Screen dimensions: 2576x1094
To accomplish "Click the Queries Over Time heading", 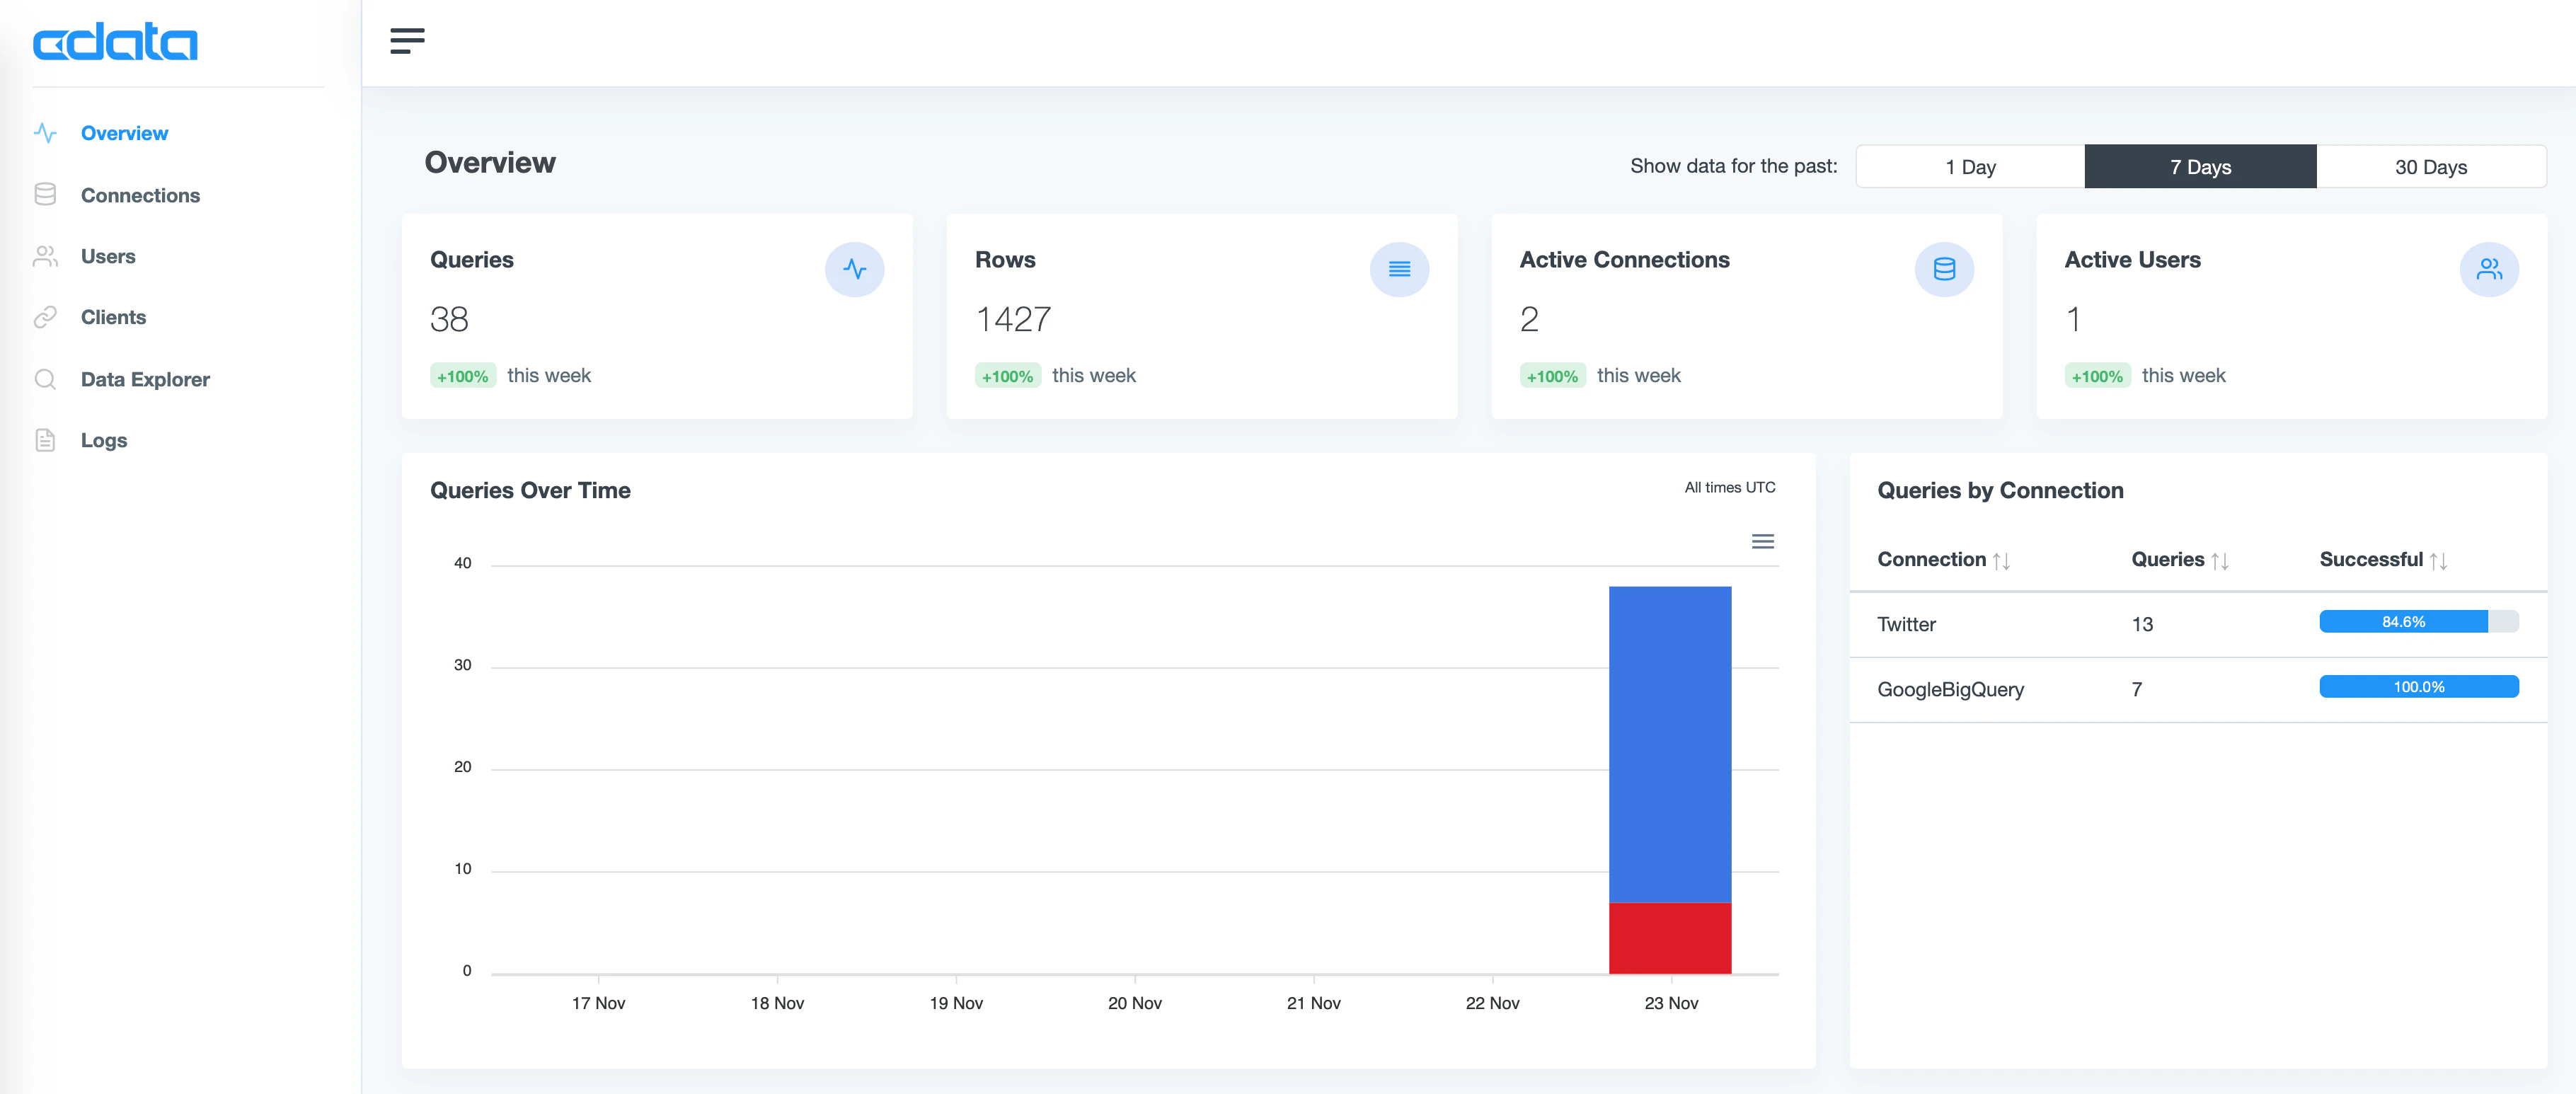I will (530, 490).
